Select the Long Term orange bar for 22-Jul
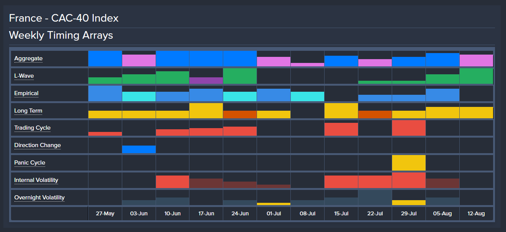 pos(375,114)
